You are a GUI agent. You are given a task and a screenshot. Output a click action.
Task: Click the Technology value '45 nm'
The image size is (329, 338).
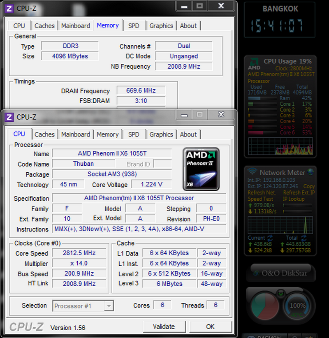pos(68,184)
